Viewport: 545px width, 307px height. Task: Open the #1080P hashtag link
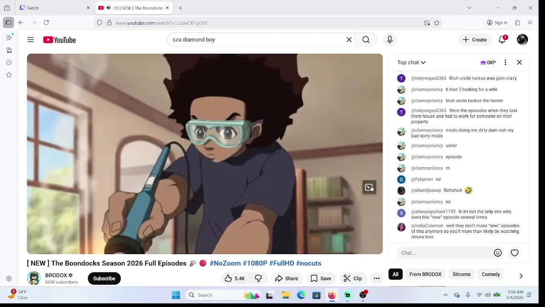pos(255,264)
